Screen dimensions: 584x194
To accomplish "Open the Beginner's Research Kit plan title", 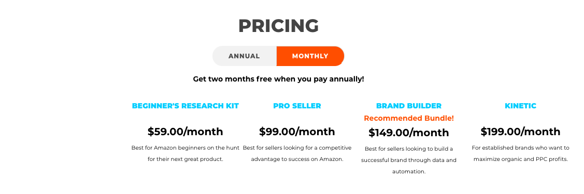I will tap(186, 106).
